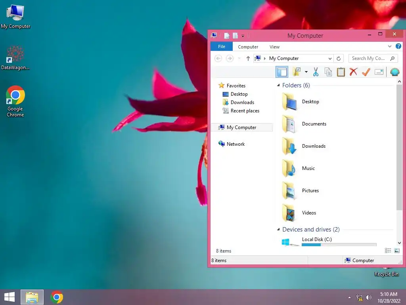Open the DataWagon desktop shortcut

(15, 58)
